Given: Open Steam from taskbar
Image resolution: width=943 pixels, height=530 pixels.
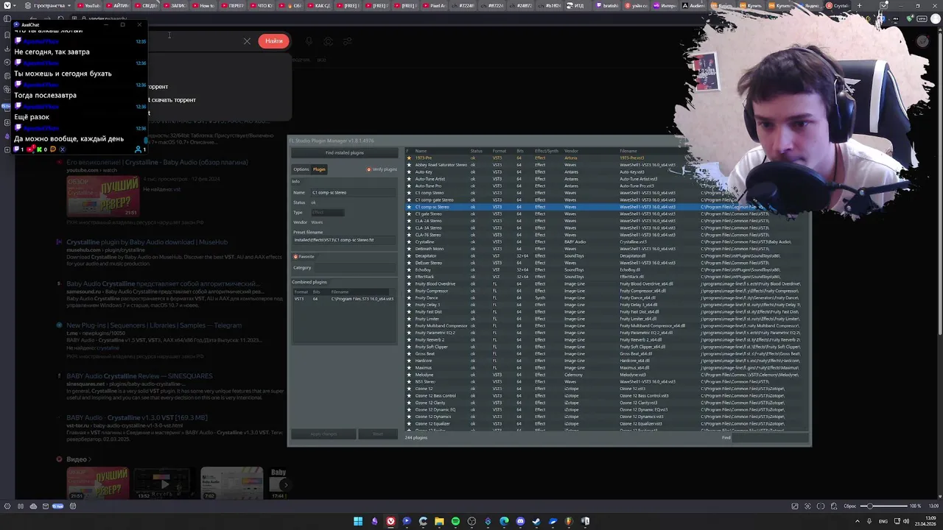Looking at the screenshot, I should click(x=536, y=521).
